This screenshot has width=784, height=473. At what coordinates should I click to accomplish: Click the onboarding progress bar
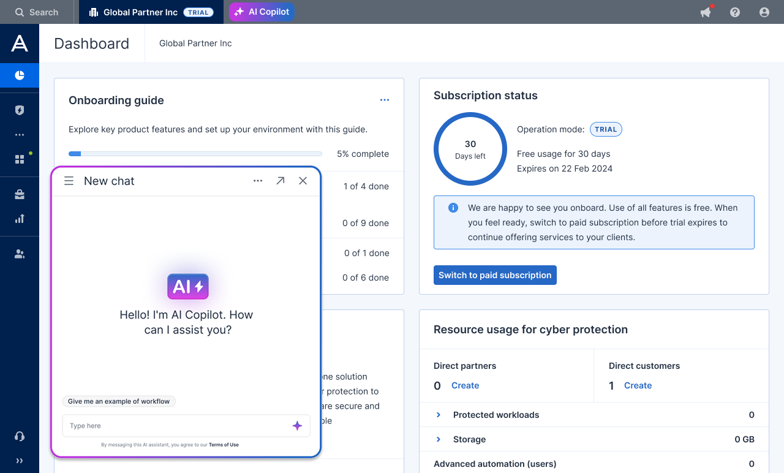(195, 154)
